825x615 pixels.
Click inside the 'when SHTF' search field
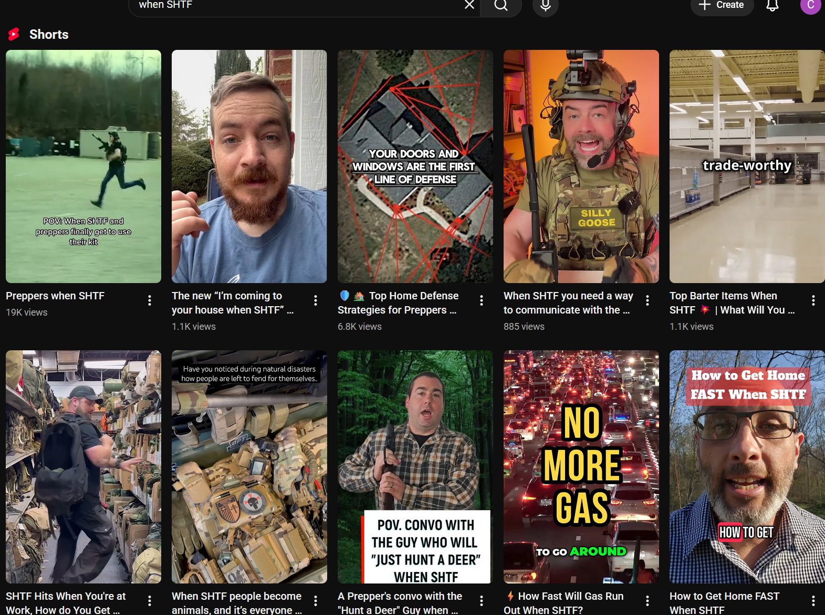click(x=294, y=5)
